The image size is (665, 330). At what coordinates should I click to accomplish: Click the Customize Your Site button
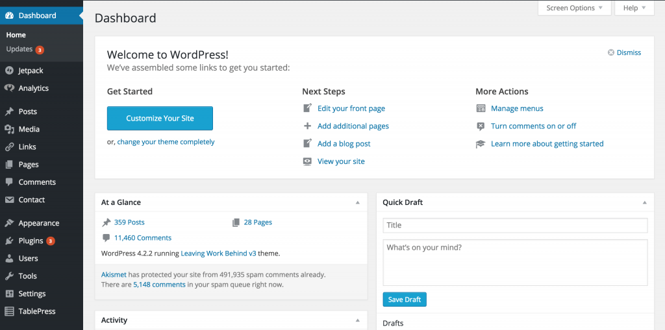[160, 118]
